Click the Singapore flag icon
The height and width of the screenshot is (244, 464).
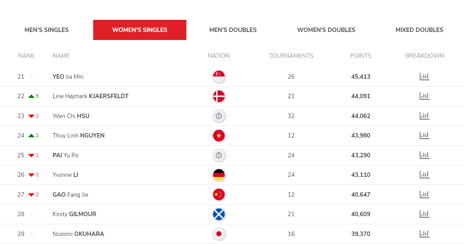tap(219, 77)
